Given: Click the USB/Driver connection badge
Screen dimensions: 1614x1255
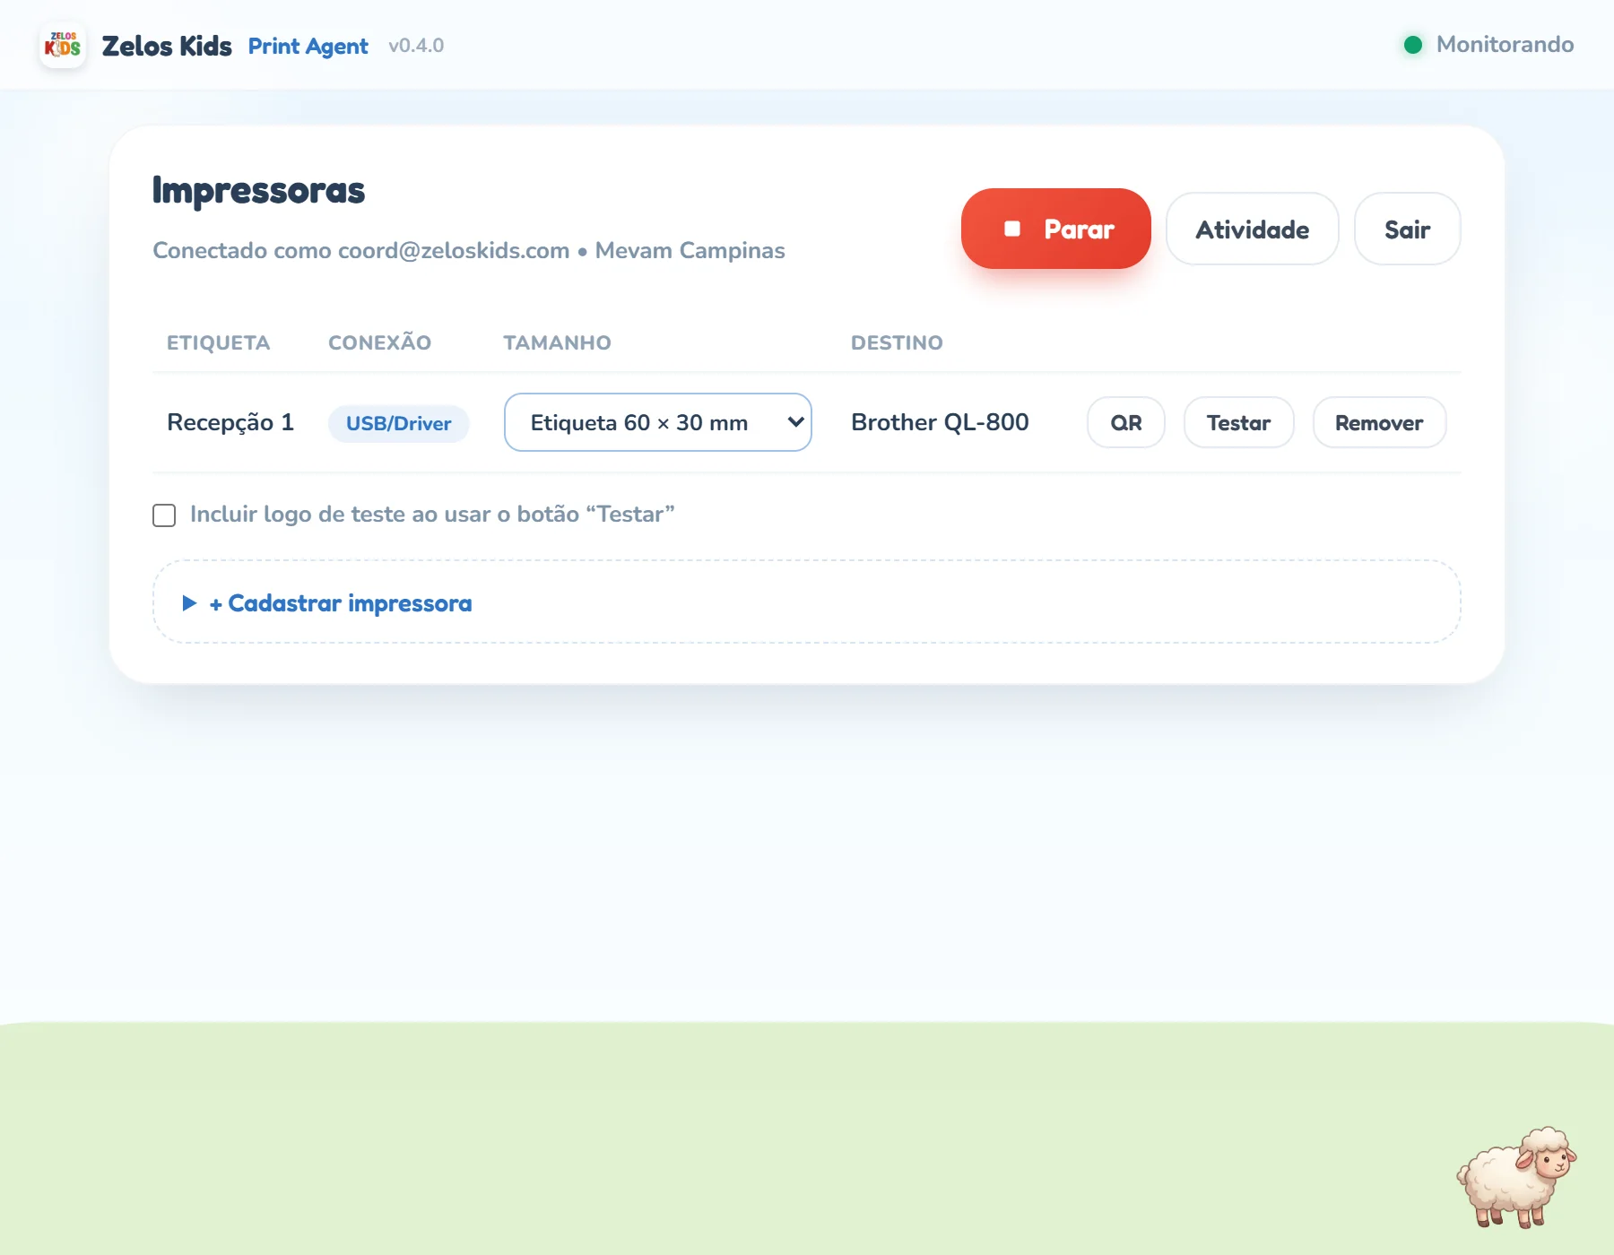Looking at the screenshot, I should tap(399, 423).
